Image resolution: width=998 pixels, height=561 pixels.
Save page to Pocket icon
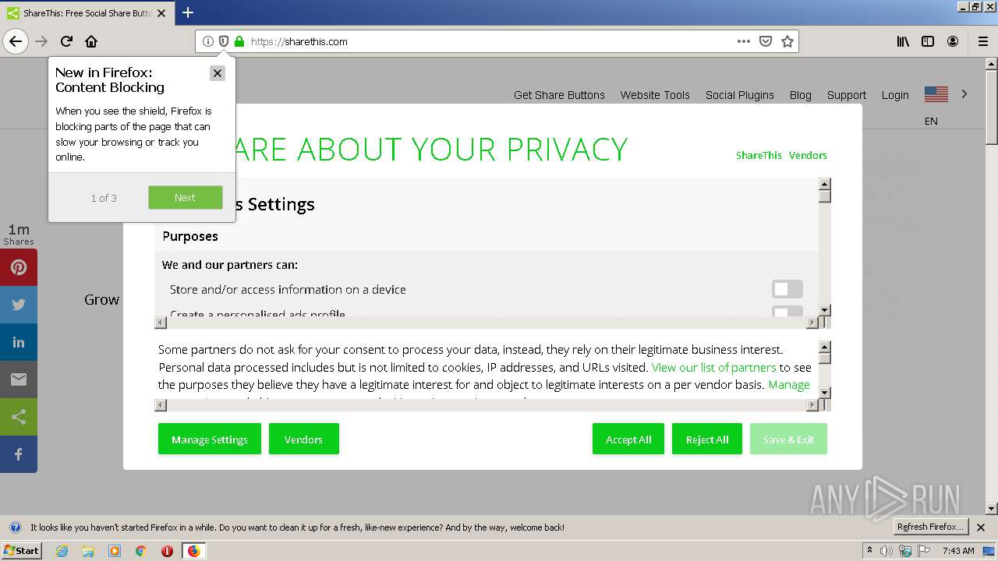pyautogui.click(x=766, y=41)
